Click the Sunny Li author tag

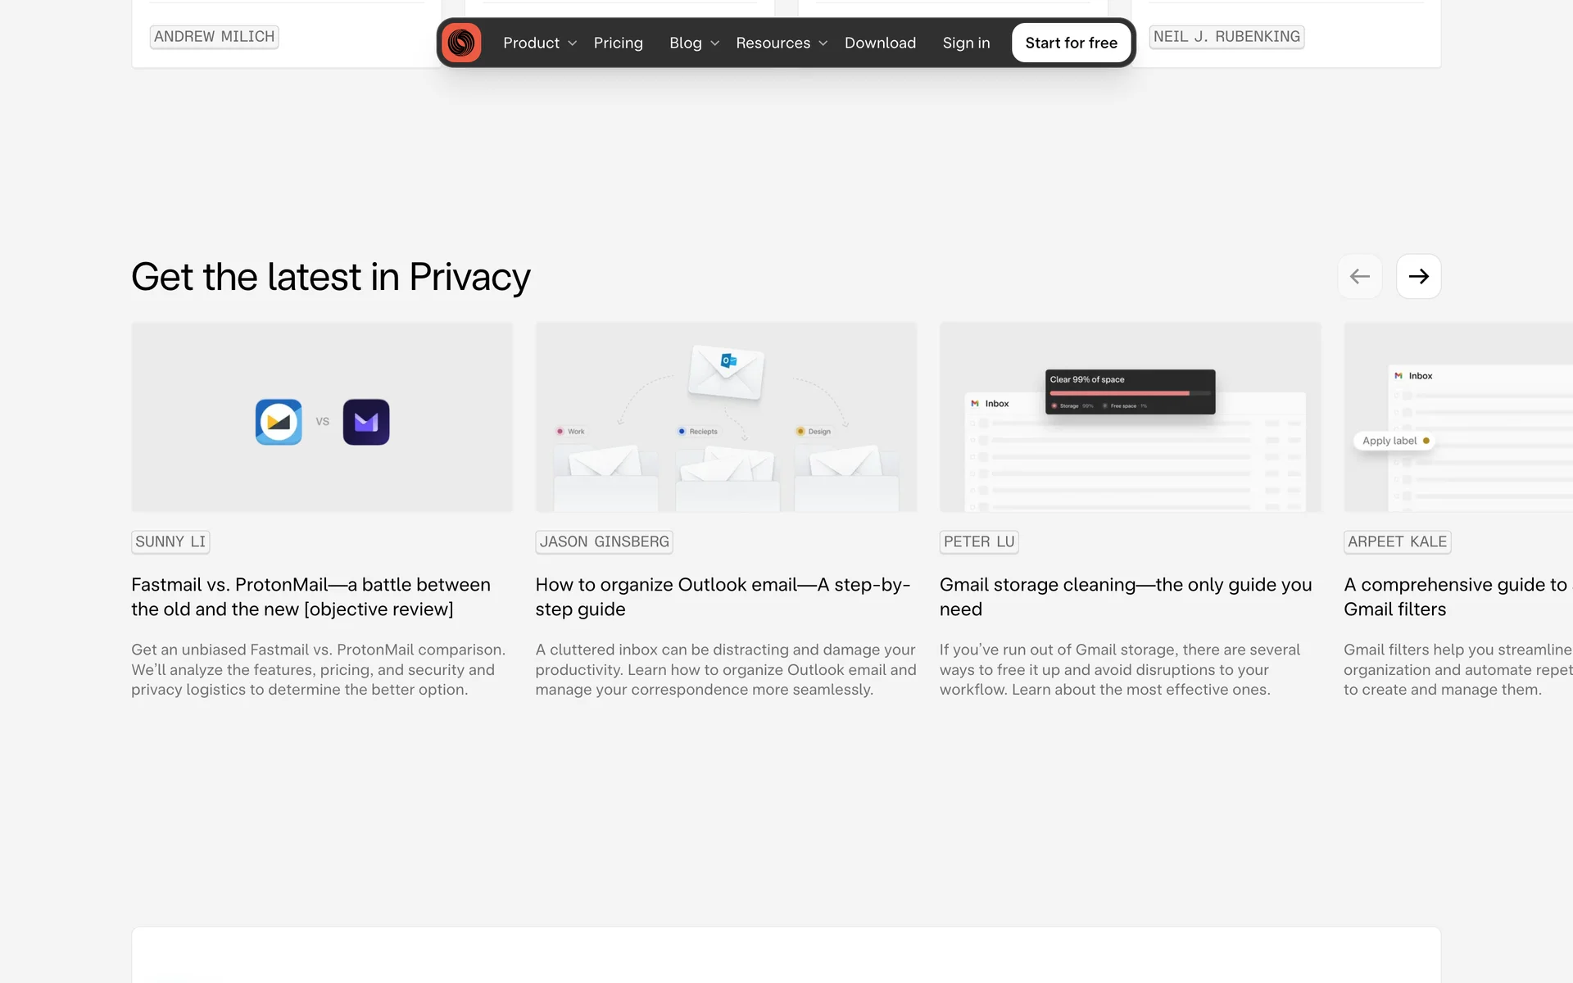point(170,541)
